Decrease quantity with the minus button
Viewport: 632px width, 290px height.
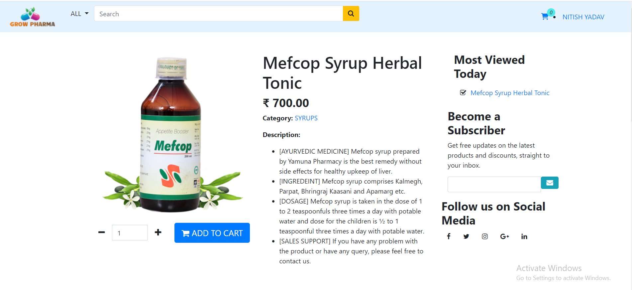[101, 232]
